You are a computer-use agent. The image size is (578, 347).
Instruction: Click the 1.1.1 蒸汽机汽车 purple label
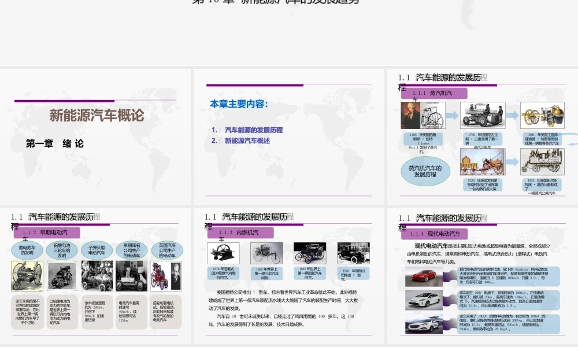434,93
